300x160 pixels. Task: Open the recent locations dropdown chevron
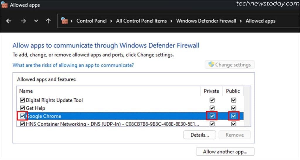coord(36,21)
